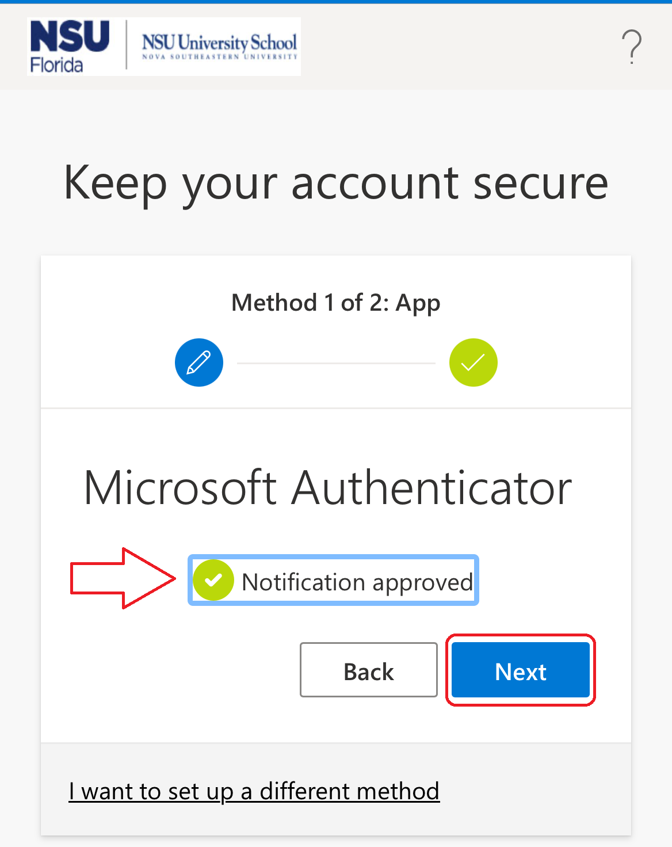Select the green checkmark step icon

pyautogui.click(x=473, y=363)
